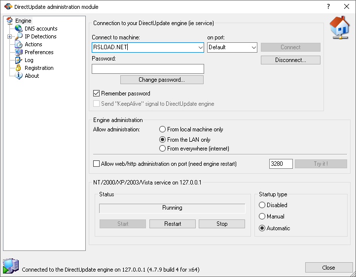Select From everywhere (internet) radio option
356x277 pixels.
tap(162, 149)
